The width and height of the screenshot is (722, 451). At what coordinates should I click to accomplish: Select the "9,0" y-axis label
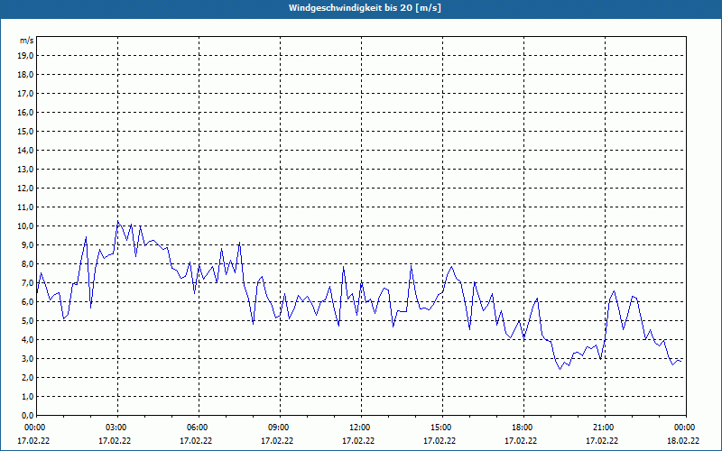27,244
